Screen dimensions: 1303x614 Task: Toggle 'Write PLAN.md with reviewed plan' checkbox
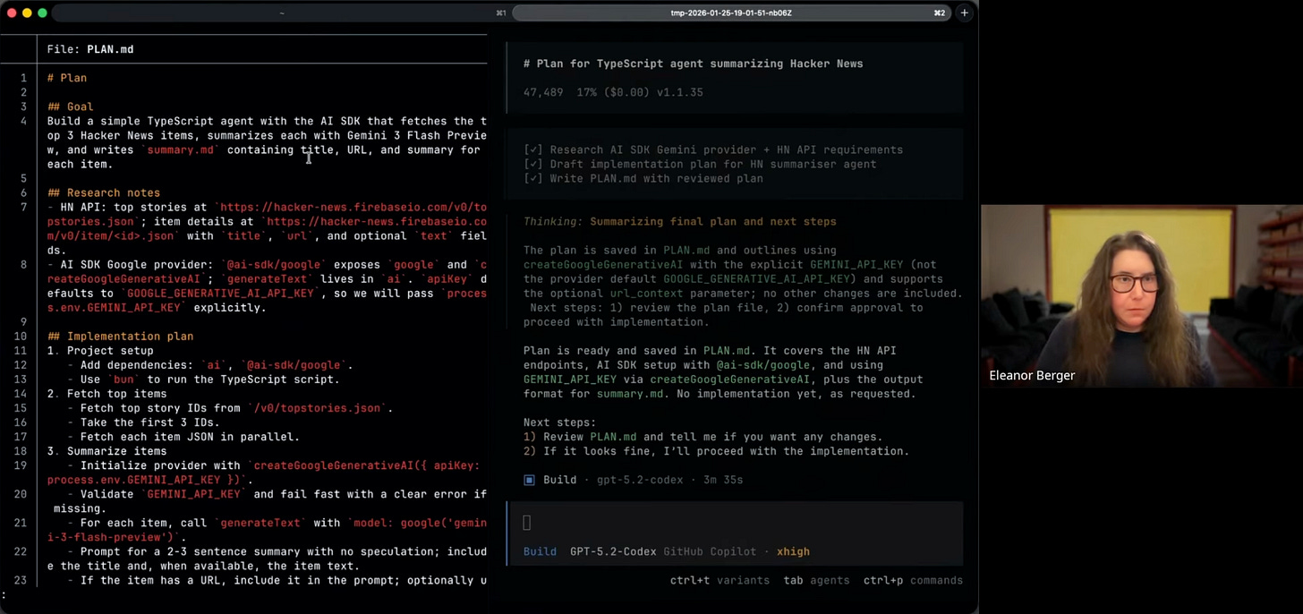point(532,178)
